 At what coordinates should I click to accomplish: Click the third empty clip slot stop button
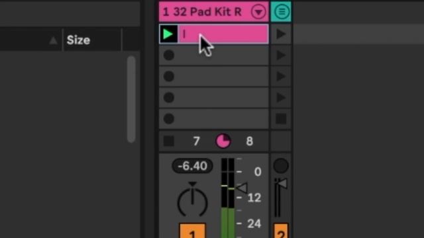(169, 77)
